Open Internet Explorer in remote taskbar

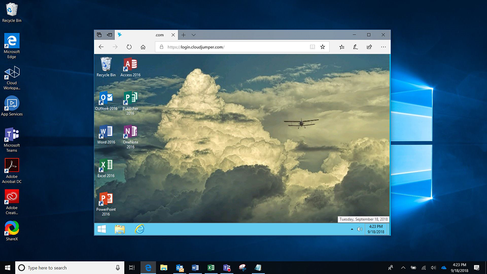click(x=140, y=229)
